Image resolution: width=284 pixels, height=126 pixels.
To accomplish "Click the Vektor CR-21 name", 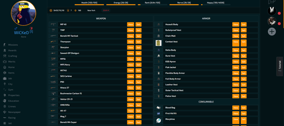I will point(66,99).
